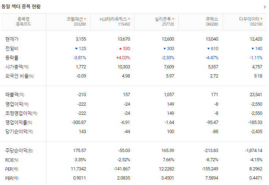The width and height of the screenshot is (269, 185).
Task: Click PER value 12.2282
Action: (x=166, y=169)
